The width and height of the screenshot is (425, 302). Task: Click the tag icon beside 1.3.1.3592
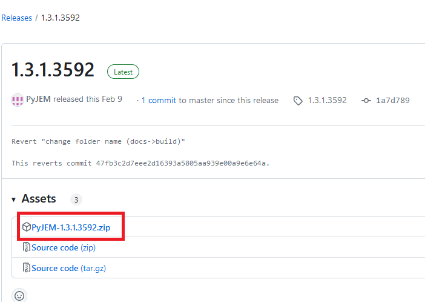click(x=298, y=101)
